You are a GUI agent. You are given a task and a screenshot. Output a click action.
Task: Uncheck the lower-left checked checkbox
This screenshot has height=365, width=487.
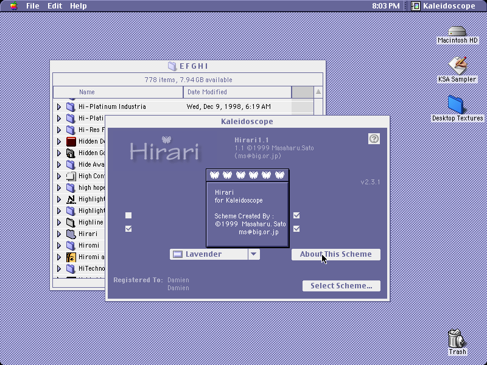[x=128, y=229]
